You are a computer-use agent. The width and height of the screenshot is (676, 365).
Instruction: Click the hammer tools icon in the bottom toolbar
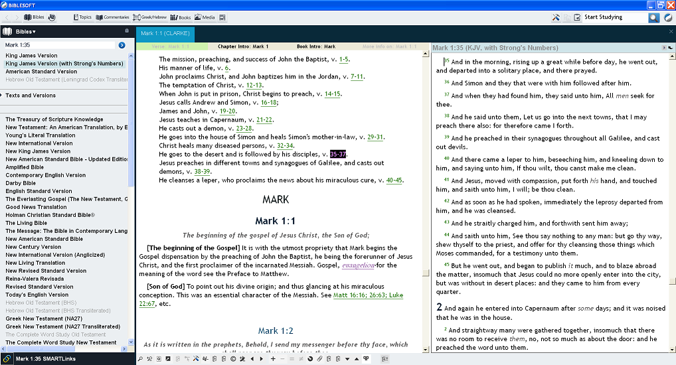[196, 359]
